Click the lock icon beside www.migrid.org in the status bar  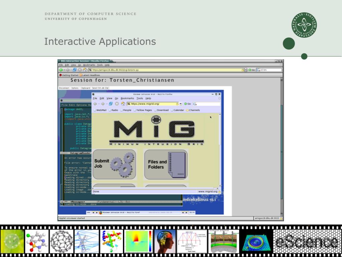219,192
